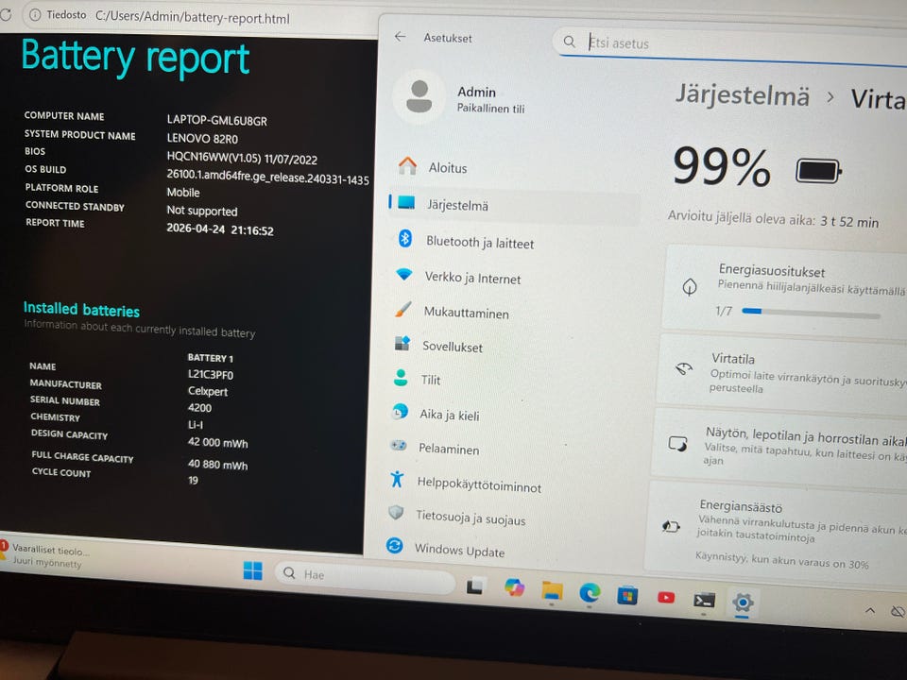
Task: Click Järjestelmä breadcrumb link
Action: click(743, 94)
